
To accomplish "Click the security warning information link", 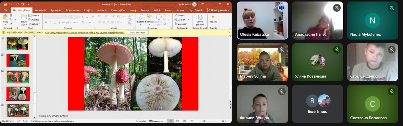I will click(85, 33).
